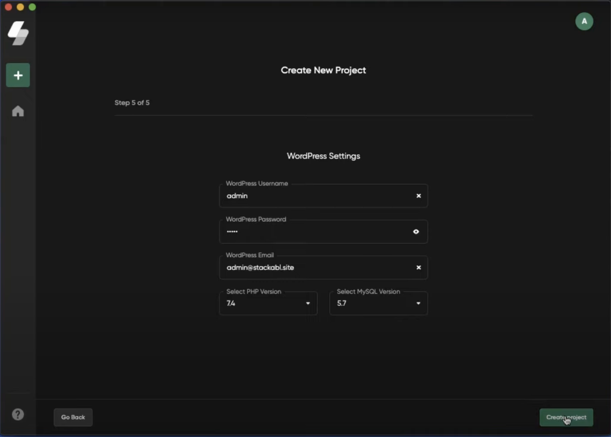The width and height of the screenshot is (611, 437).
Task: Click the green fullscreen window button
Action: [x=32, y=7]
